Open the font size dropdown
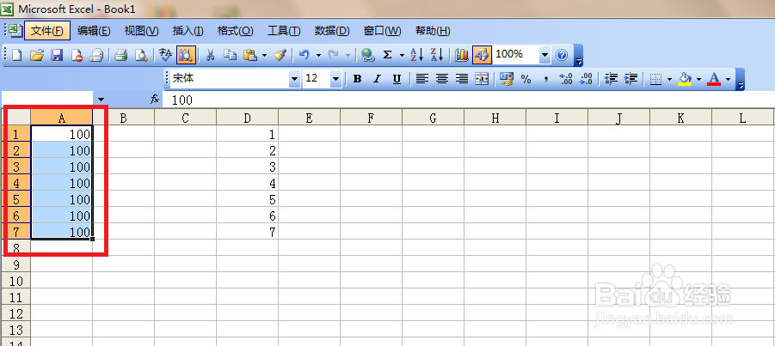775x346 pixels. pos(336,79)
